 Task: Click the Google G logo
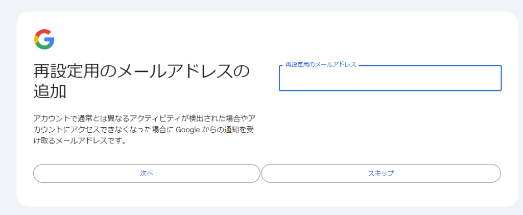point(44,39)
